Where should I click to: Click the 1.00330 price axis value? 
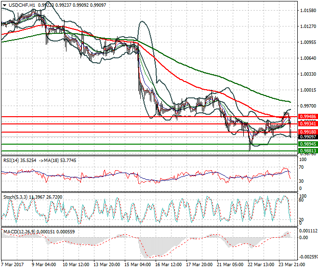[308, 74]
